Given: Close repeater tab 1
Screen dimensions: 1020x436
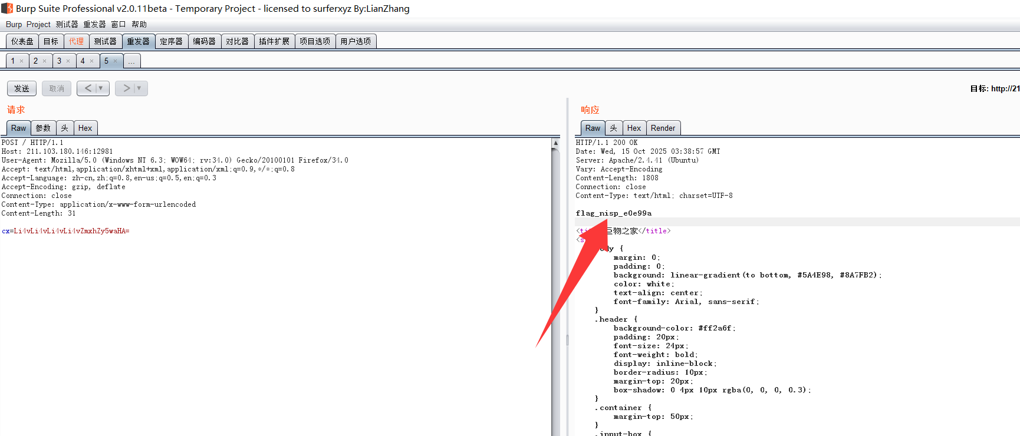Looking at the screenshot, I should pos(22,61).
